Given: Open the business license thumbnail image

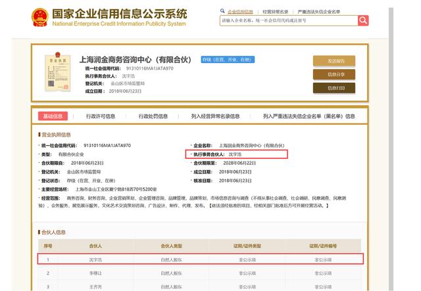Looking at the screenshot, I should pos(57,72).
